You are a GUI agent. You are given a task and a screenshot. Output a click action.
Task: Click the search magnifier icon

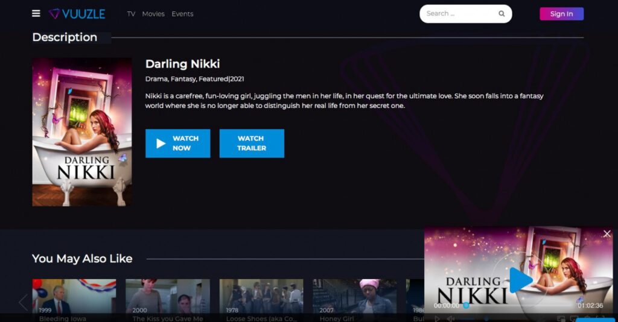[x=501, y=14]
